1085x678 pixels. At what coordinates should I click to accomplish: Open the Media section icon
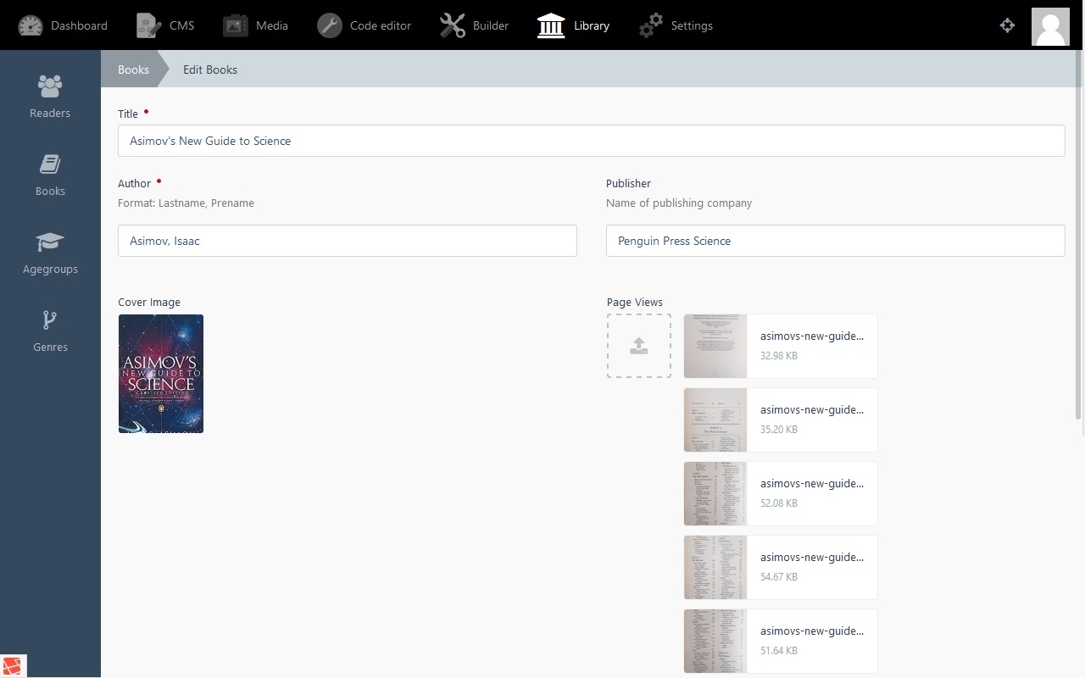tap(236, 25)
